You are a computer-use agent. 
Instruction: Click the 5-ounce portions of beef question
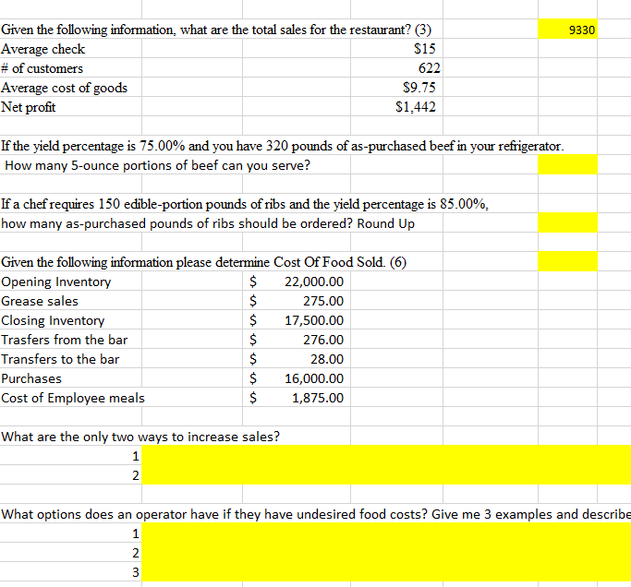pos(157,165)
